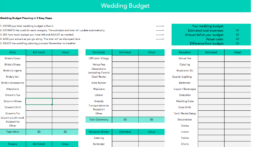Image resolution: width=253 pixels, height=147 pixels.
Task: Select the Actual header in the Attire table
Action: [x=65, y=52]
